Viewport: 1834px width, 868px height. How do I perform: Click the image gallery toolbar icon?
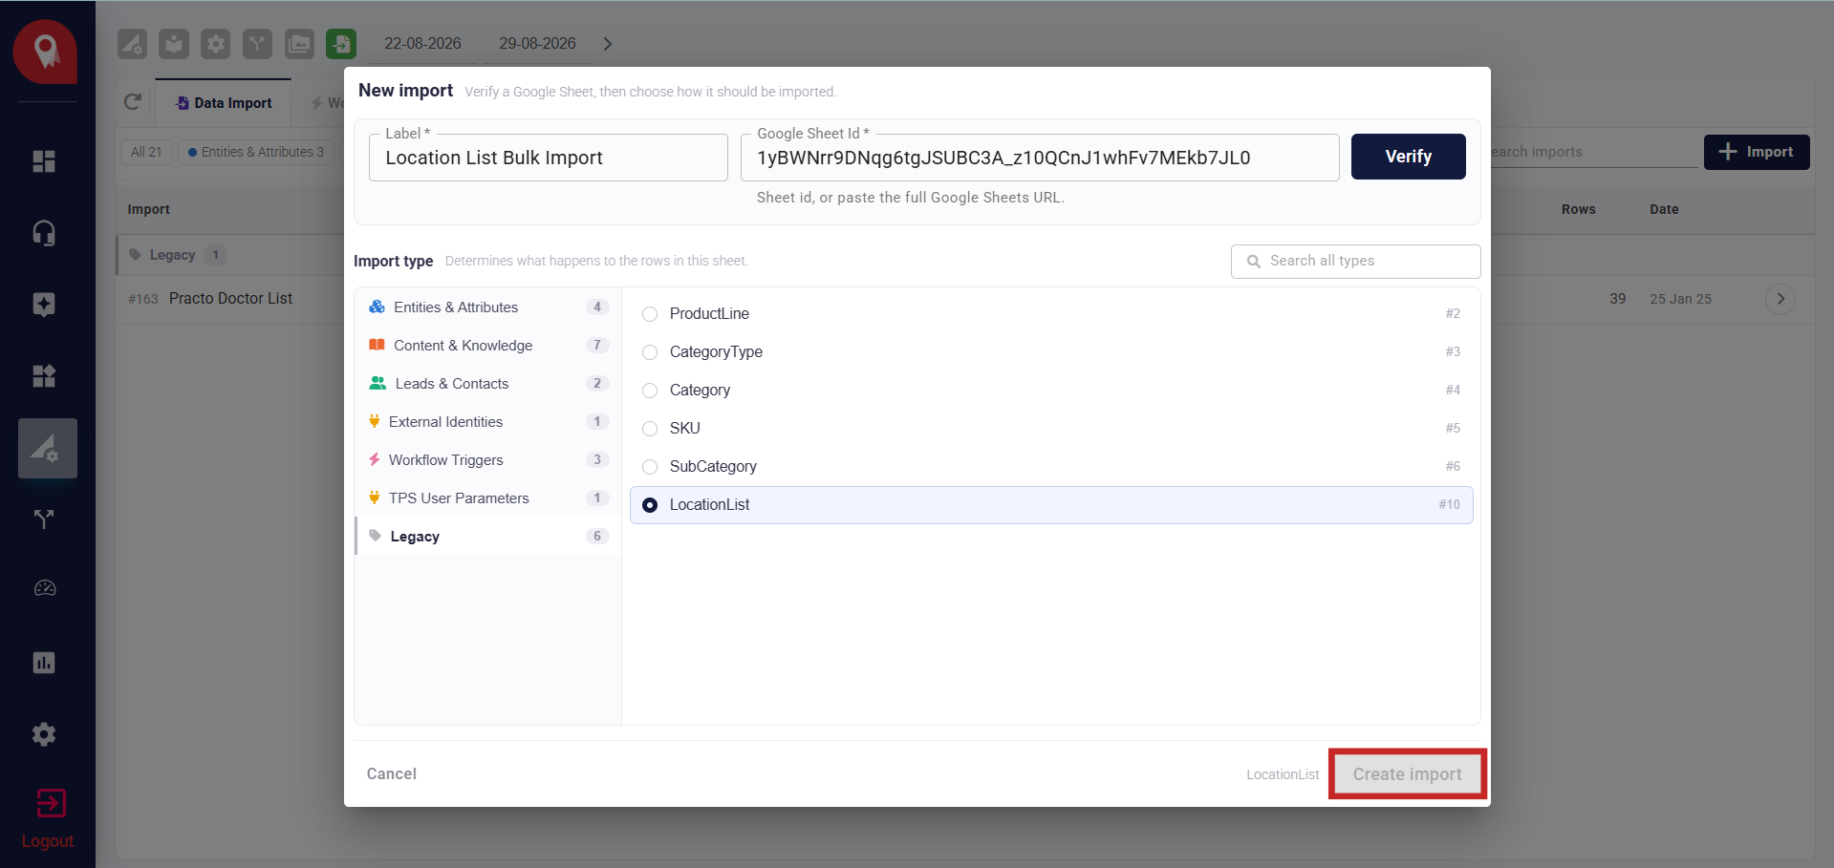[x=299, y=44]
